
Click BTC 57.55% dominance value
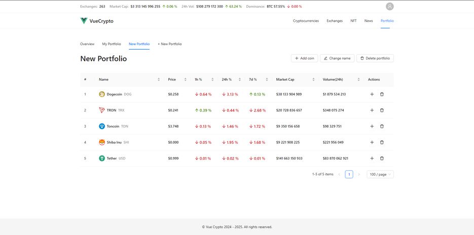click(276, 7)
